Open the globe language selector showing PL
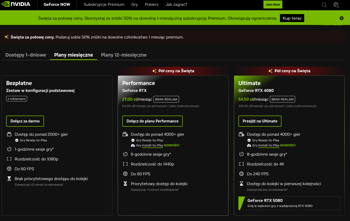The width and height of the screenshot is (350, 221). click(336, 5)
